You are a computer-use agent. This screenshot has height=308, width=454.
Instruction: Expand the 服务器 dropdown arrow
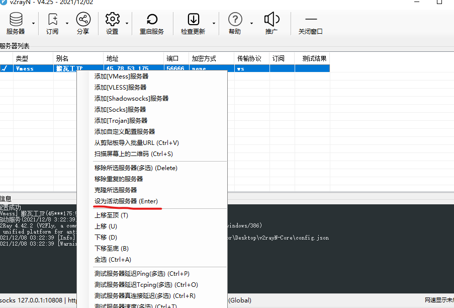click(33, 23)
